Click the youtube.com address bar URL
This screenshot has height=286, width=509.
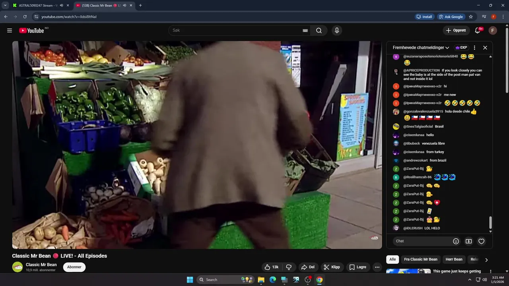click(x=69, y=17)
